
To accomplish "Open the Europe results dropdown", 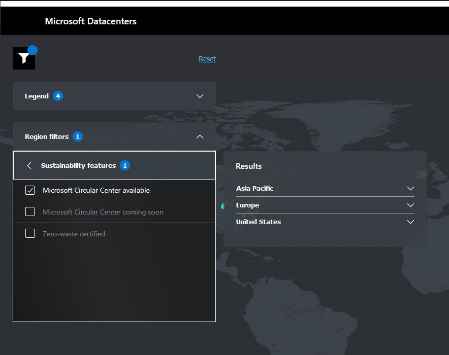I will (410, 205).
